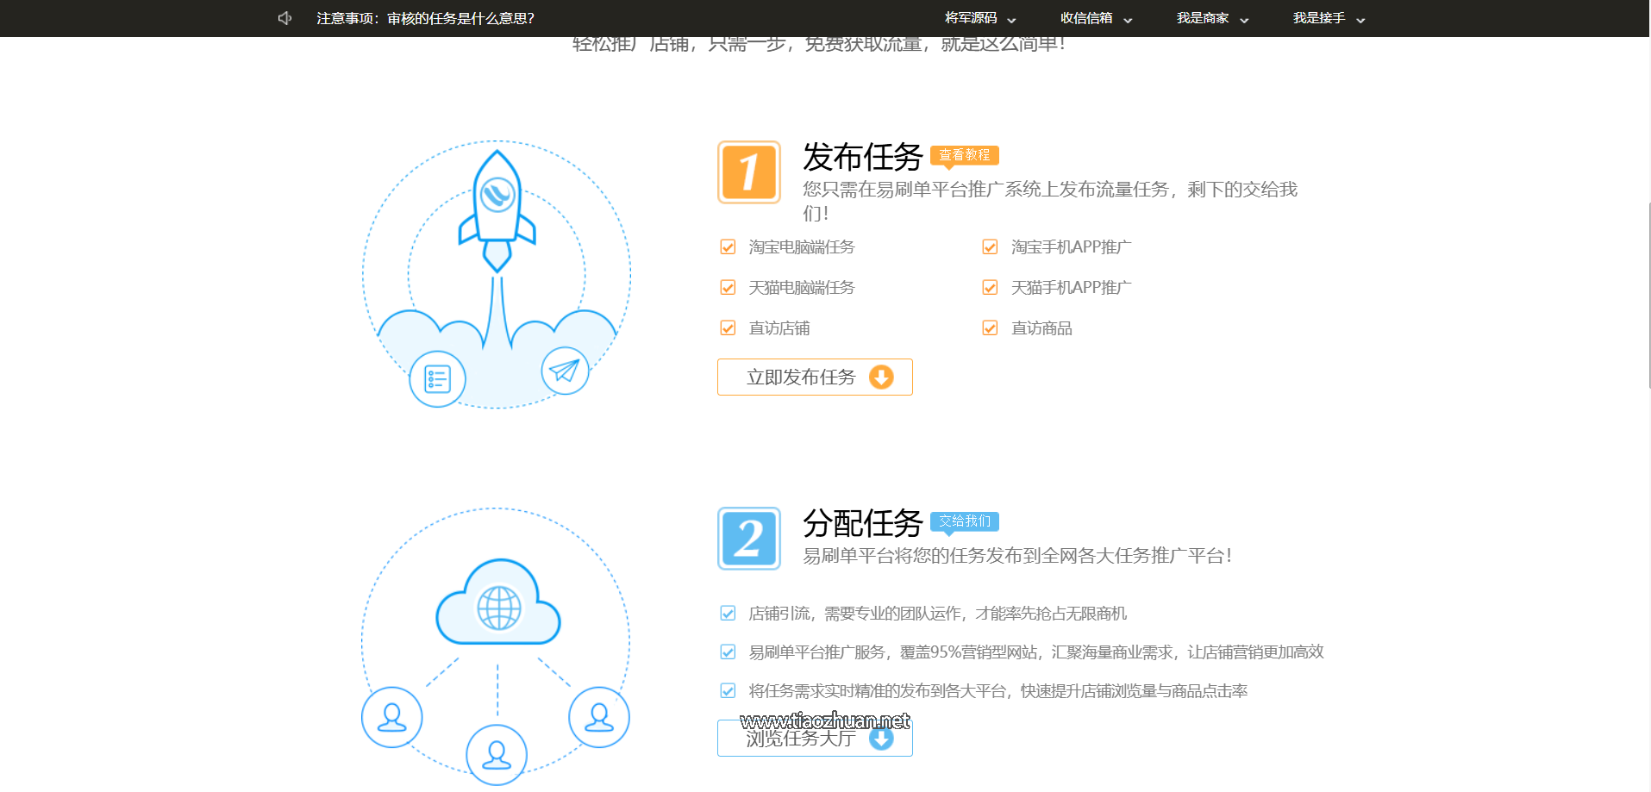
Task: Toggle the 天猫手机APP推广 checkbox
Action: tap(989, 287)
